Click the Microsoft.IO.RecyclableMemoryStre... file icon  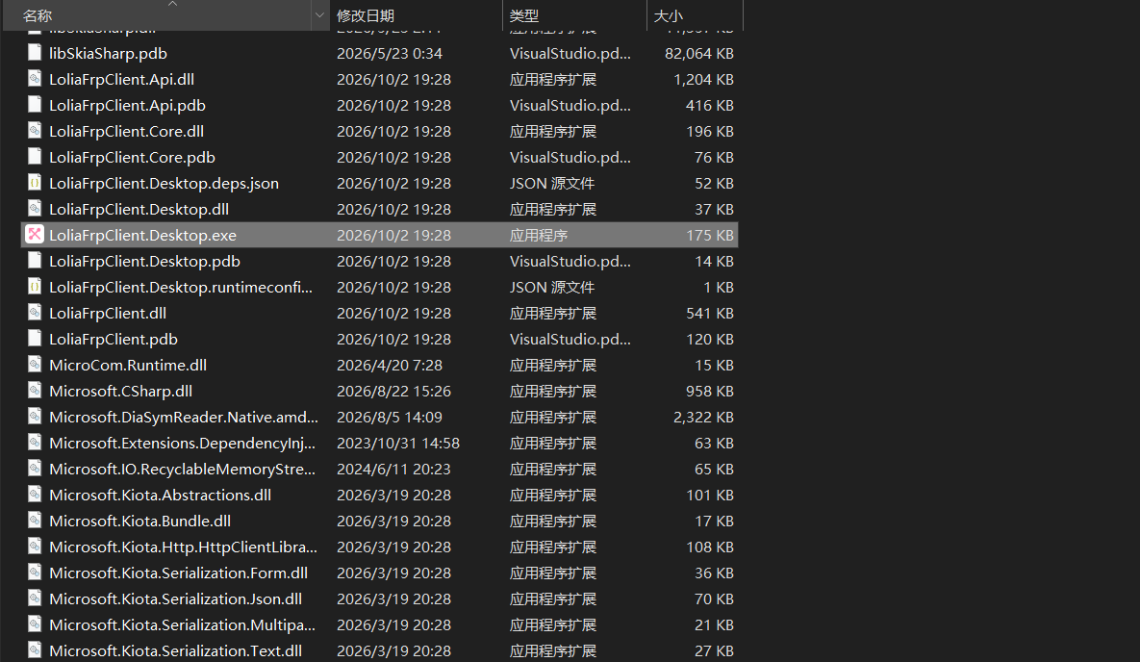[x=35, y=469]
